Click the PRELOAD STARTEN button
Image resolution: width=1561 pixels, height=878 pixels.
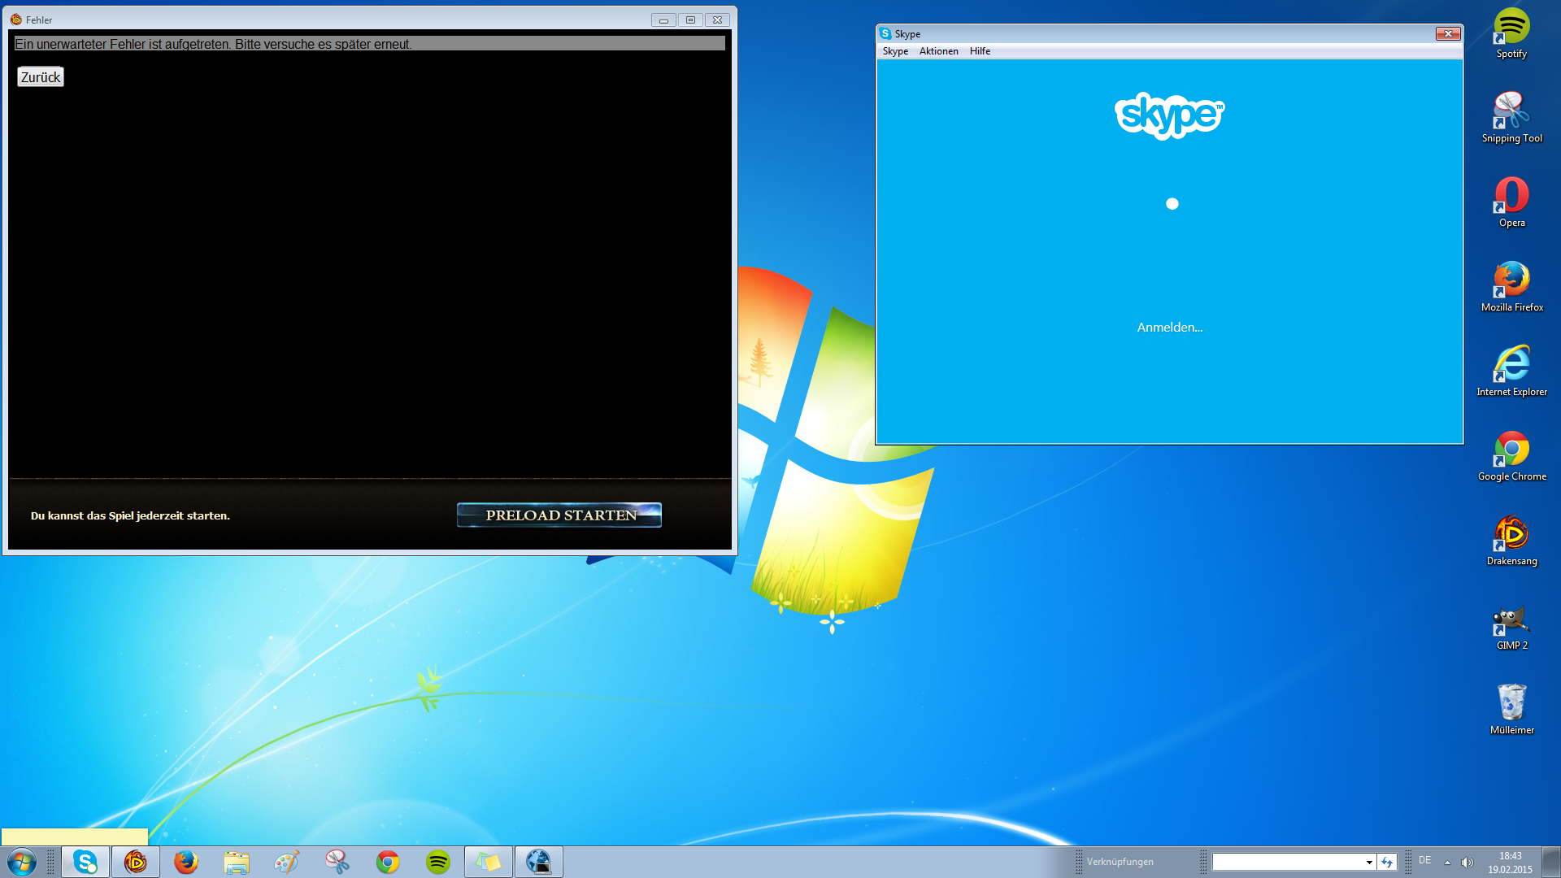click(559, 515)
